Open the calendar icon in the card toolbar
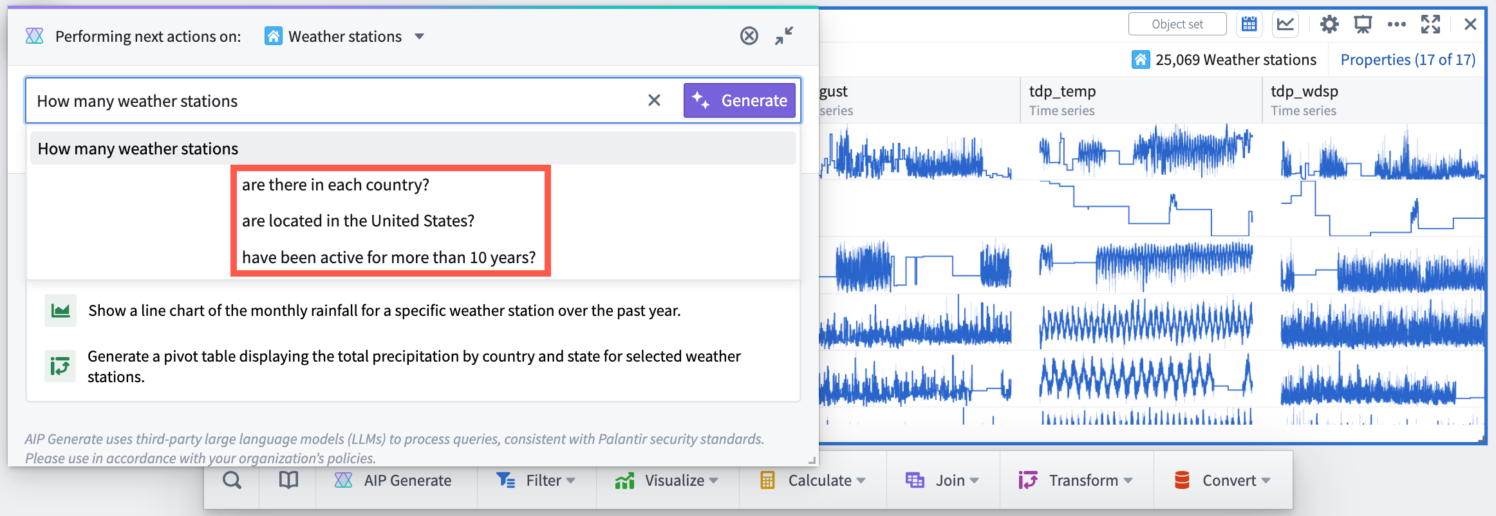 click(1249, 24)
